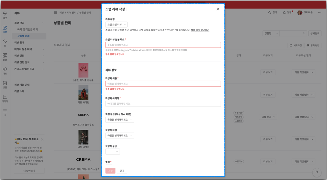The height and width of the screenshot is (180, 327).
Task: Select the UI icon at the sidebar bottom
Action: click(x=4, y=111)
